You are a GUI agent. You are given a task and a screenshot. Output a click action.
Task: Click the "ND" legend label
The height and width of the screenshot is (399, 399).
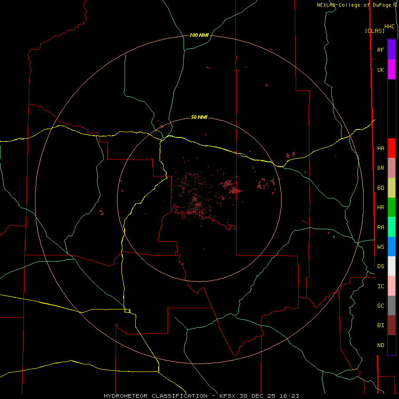click(x=380, y=345)
